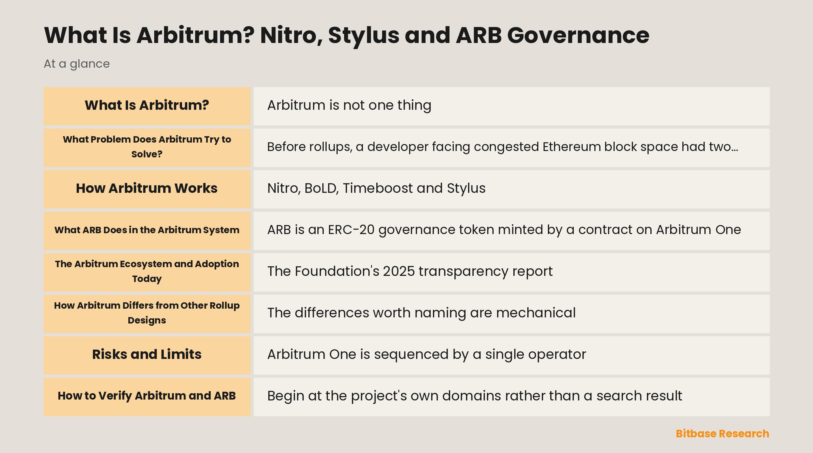Select 'What ARB Does in the Arbitrum System' cell

[147, 231]
